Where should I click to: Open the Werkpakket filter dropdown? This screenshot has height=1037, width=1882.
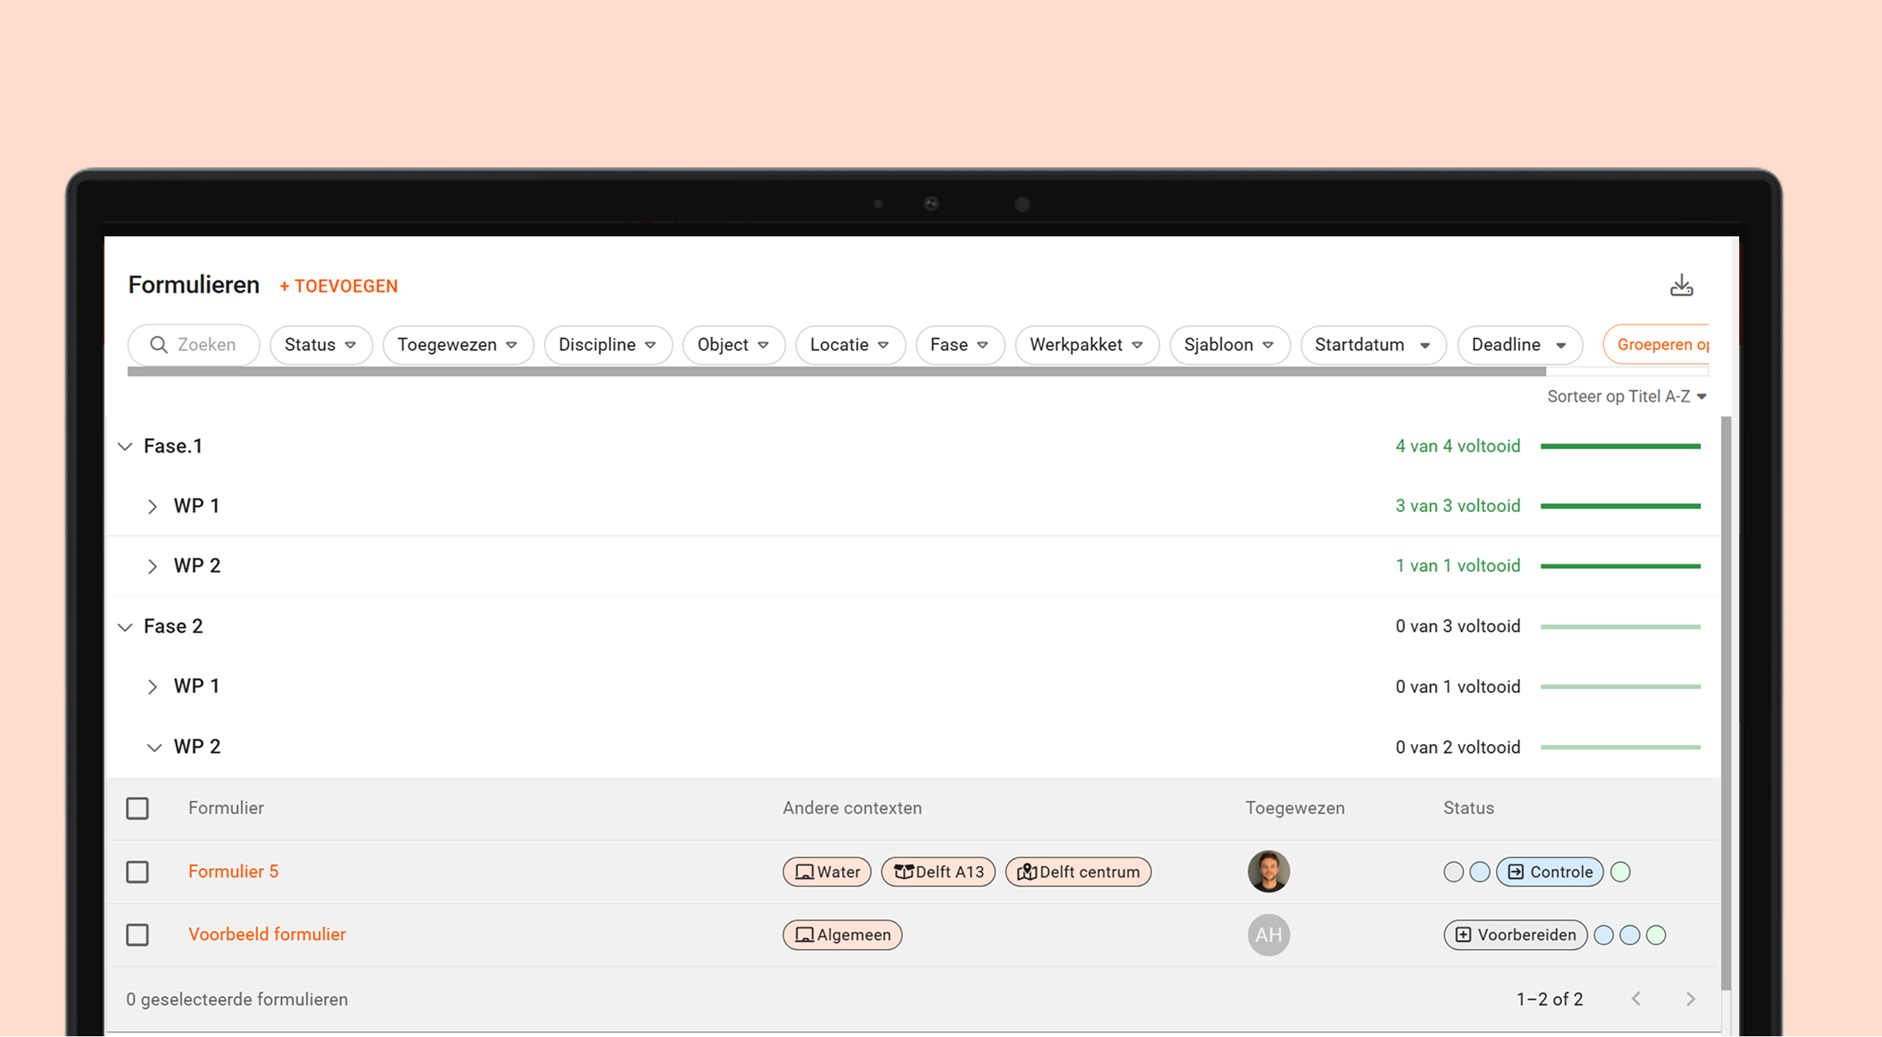[1086, 345]
